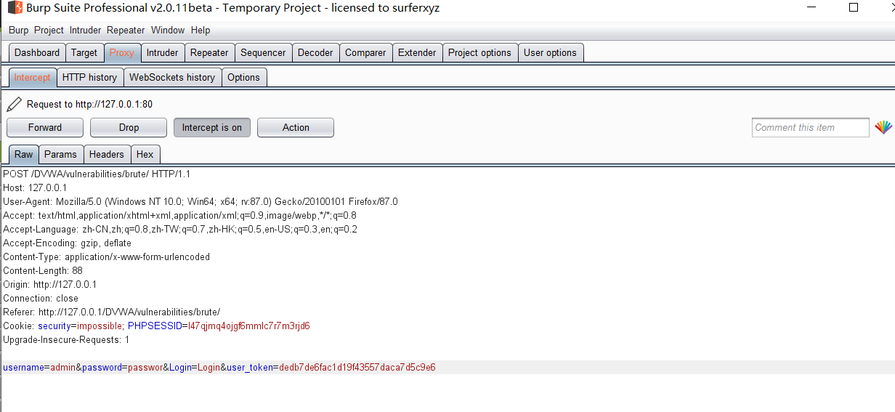895x412 pixels.
Task: Open the Burp menu
Action: (18, 30)
